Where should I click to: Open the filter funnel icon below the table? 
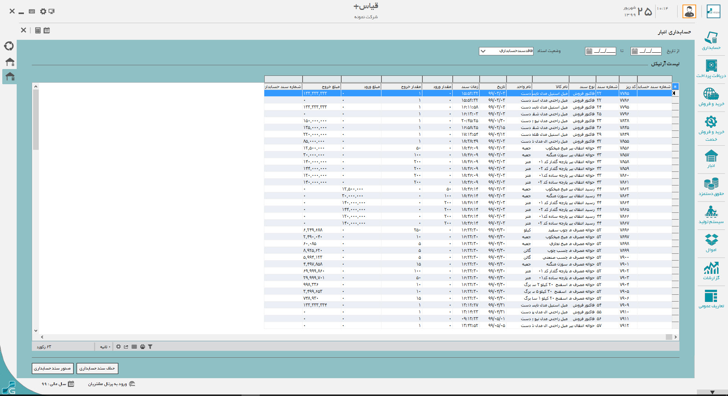(150, 347)
